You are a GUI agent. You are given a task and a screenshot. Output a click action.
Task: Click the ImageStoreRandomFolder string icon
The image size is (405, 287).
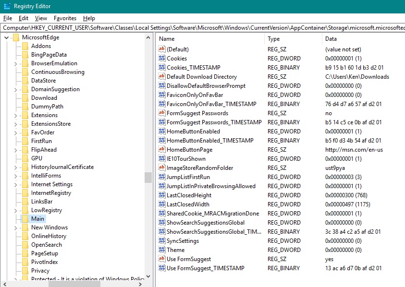(162, 167)
